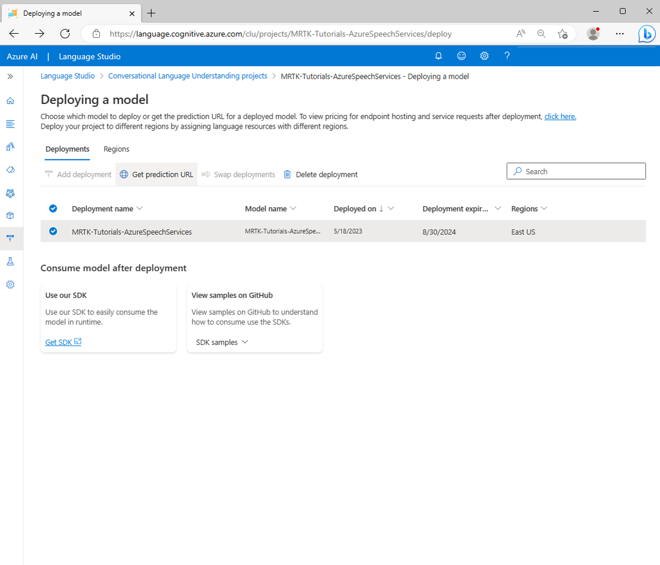This screenshot has height=565, width=660.
Task: Open the Training jobs sidebar icon
Action: click(10, 147)
